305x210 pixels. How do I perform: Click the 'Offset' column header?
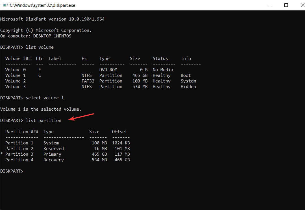[x=120, y=131]
